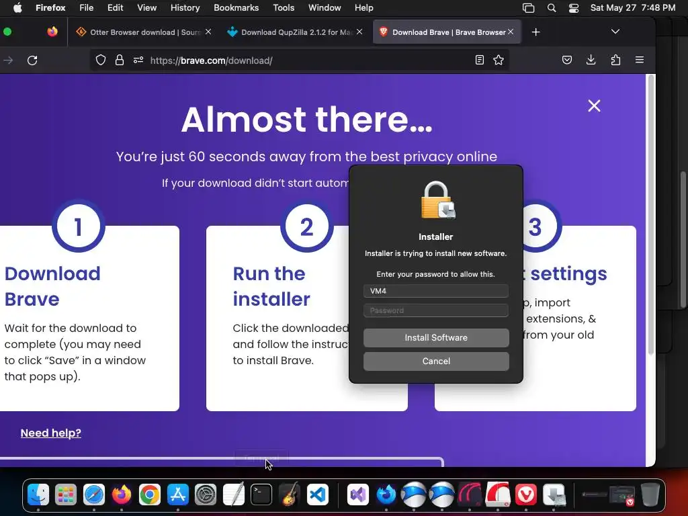The width and height of the screenshot is (688, 516).
Task: Reload the Brave download page
Action: pos(32,60)
